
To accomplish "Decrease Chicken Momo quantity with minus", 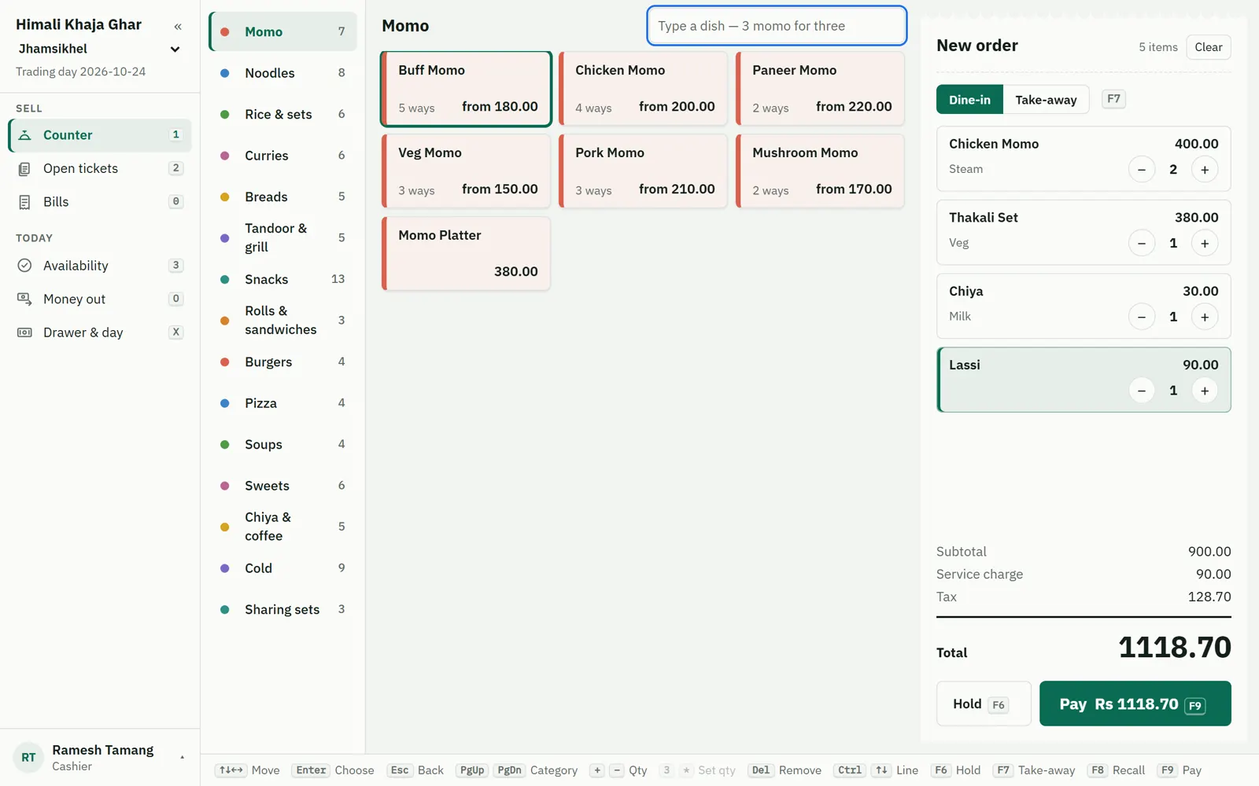I will (x=1141, y=170).
